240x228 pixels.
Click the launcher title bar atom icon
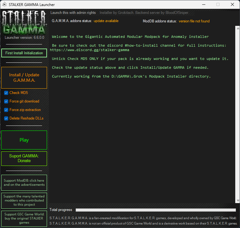(4, 4)
